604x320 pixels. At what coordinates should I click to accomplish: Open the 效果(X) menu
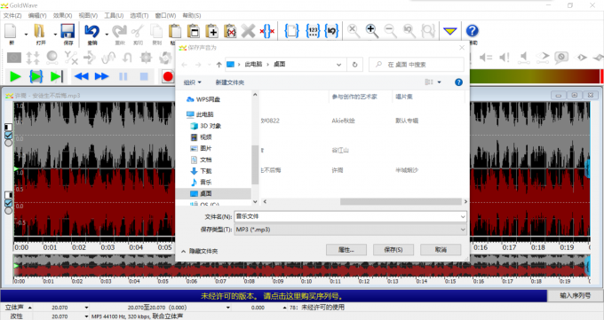coord(62,15)
